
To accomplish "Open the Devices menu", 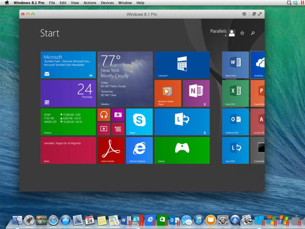I will point(107,3).
